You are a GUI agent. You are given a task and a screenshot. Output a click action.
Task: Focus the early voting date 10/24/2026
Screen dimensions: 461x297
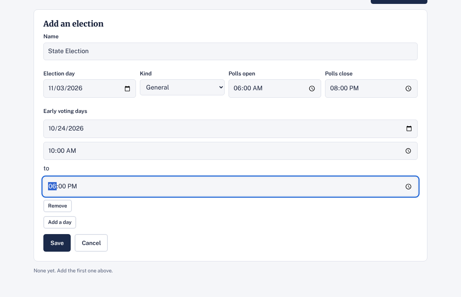click(230, 129)
